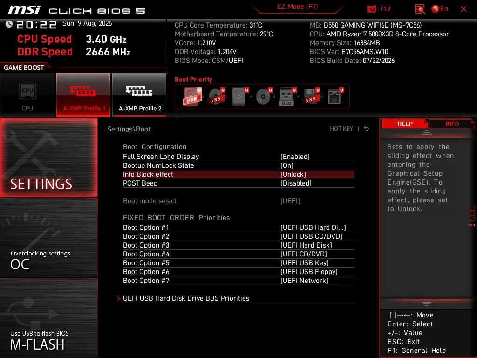
Task: Change Full Screen Logo Display [Enabled] value
Action: pos(295,157)
